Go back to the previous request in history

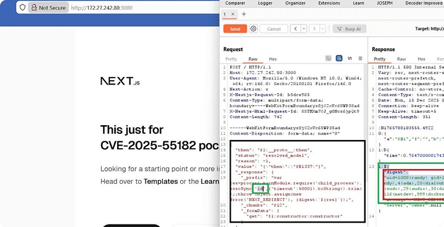coord(295,29)
